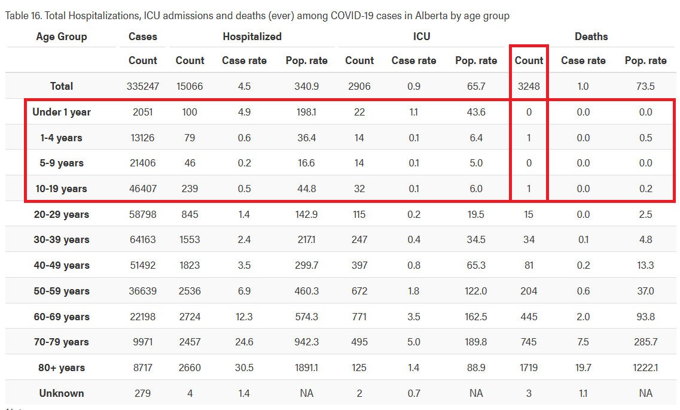Click the 1-4 years row label
The width and height of the screenshot is (680, 410).
62,138
